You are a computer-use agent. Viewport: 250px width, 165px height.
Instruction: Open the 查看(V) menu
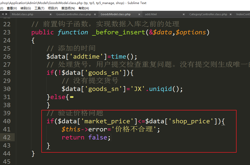click(x=12, y=8)
